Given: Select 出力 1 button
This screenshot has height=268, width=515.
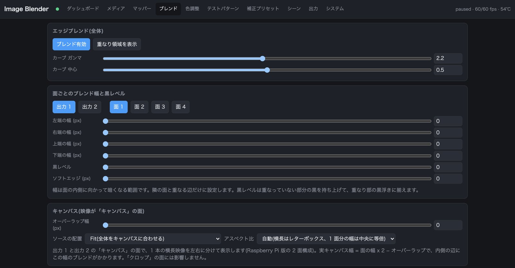Looking at the screenshot, I should tap(64, 107).
